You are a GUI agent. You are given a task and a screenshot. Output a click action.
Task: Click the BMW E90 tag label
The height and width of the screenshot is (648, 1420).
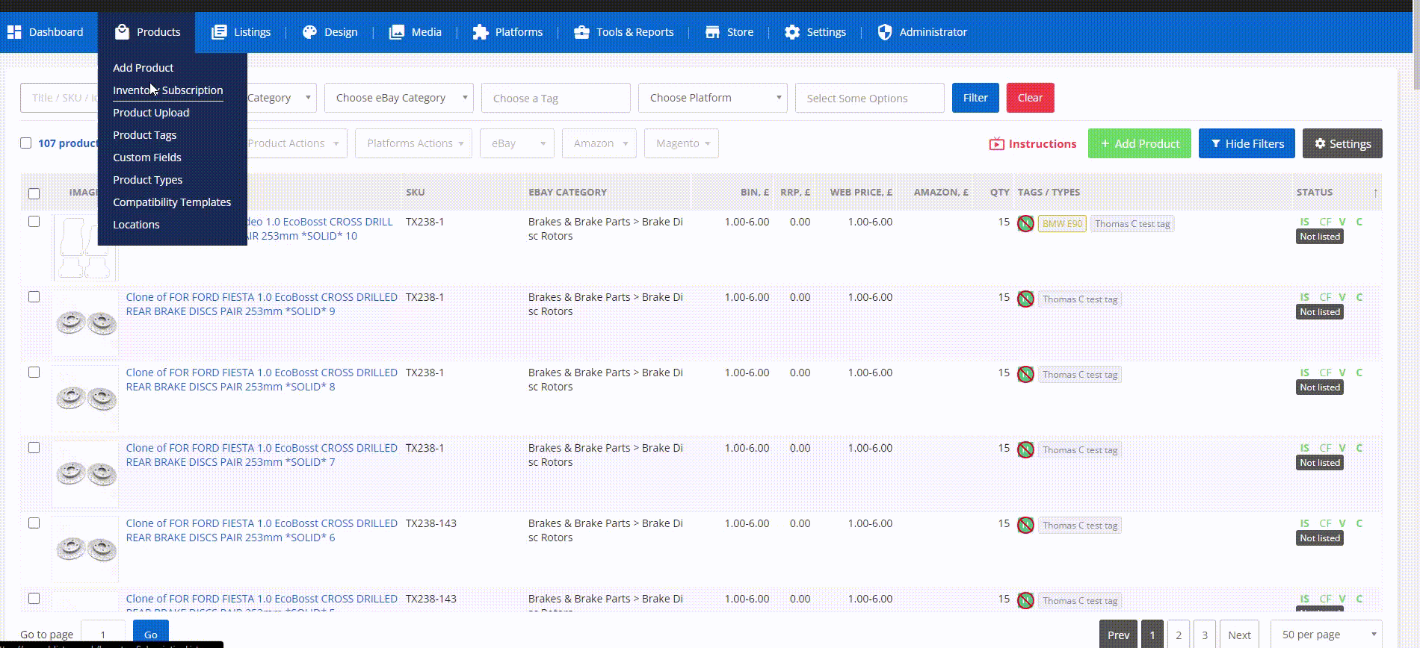(1062, 224)
